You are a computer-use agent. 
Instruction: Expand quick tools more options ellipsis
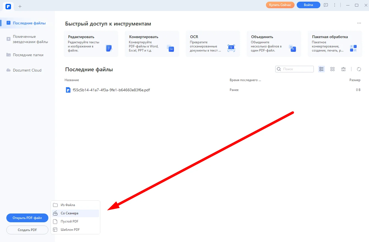point(359,23)
